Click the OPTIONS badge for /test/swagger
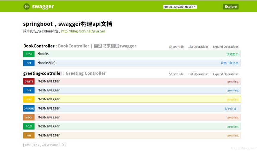The image size is (257, 151). tap(29, 109)
